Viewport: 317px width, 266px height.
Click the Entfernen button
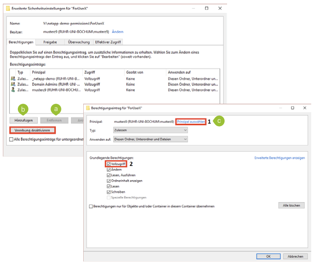pyautogui.click(x=54, y=120)
